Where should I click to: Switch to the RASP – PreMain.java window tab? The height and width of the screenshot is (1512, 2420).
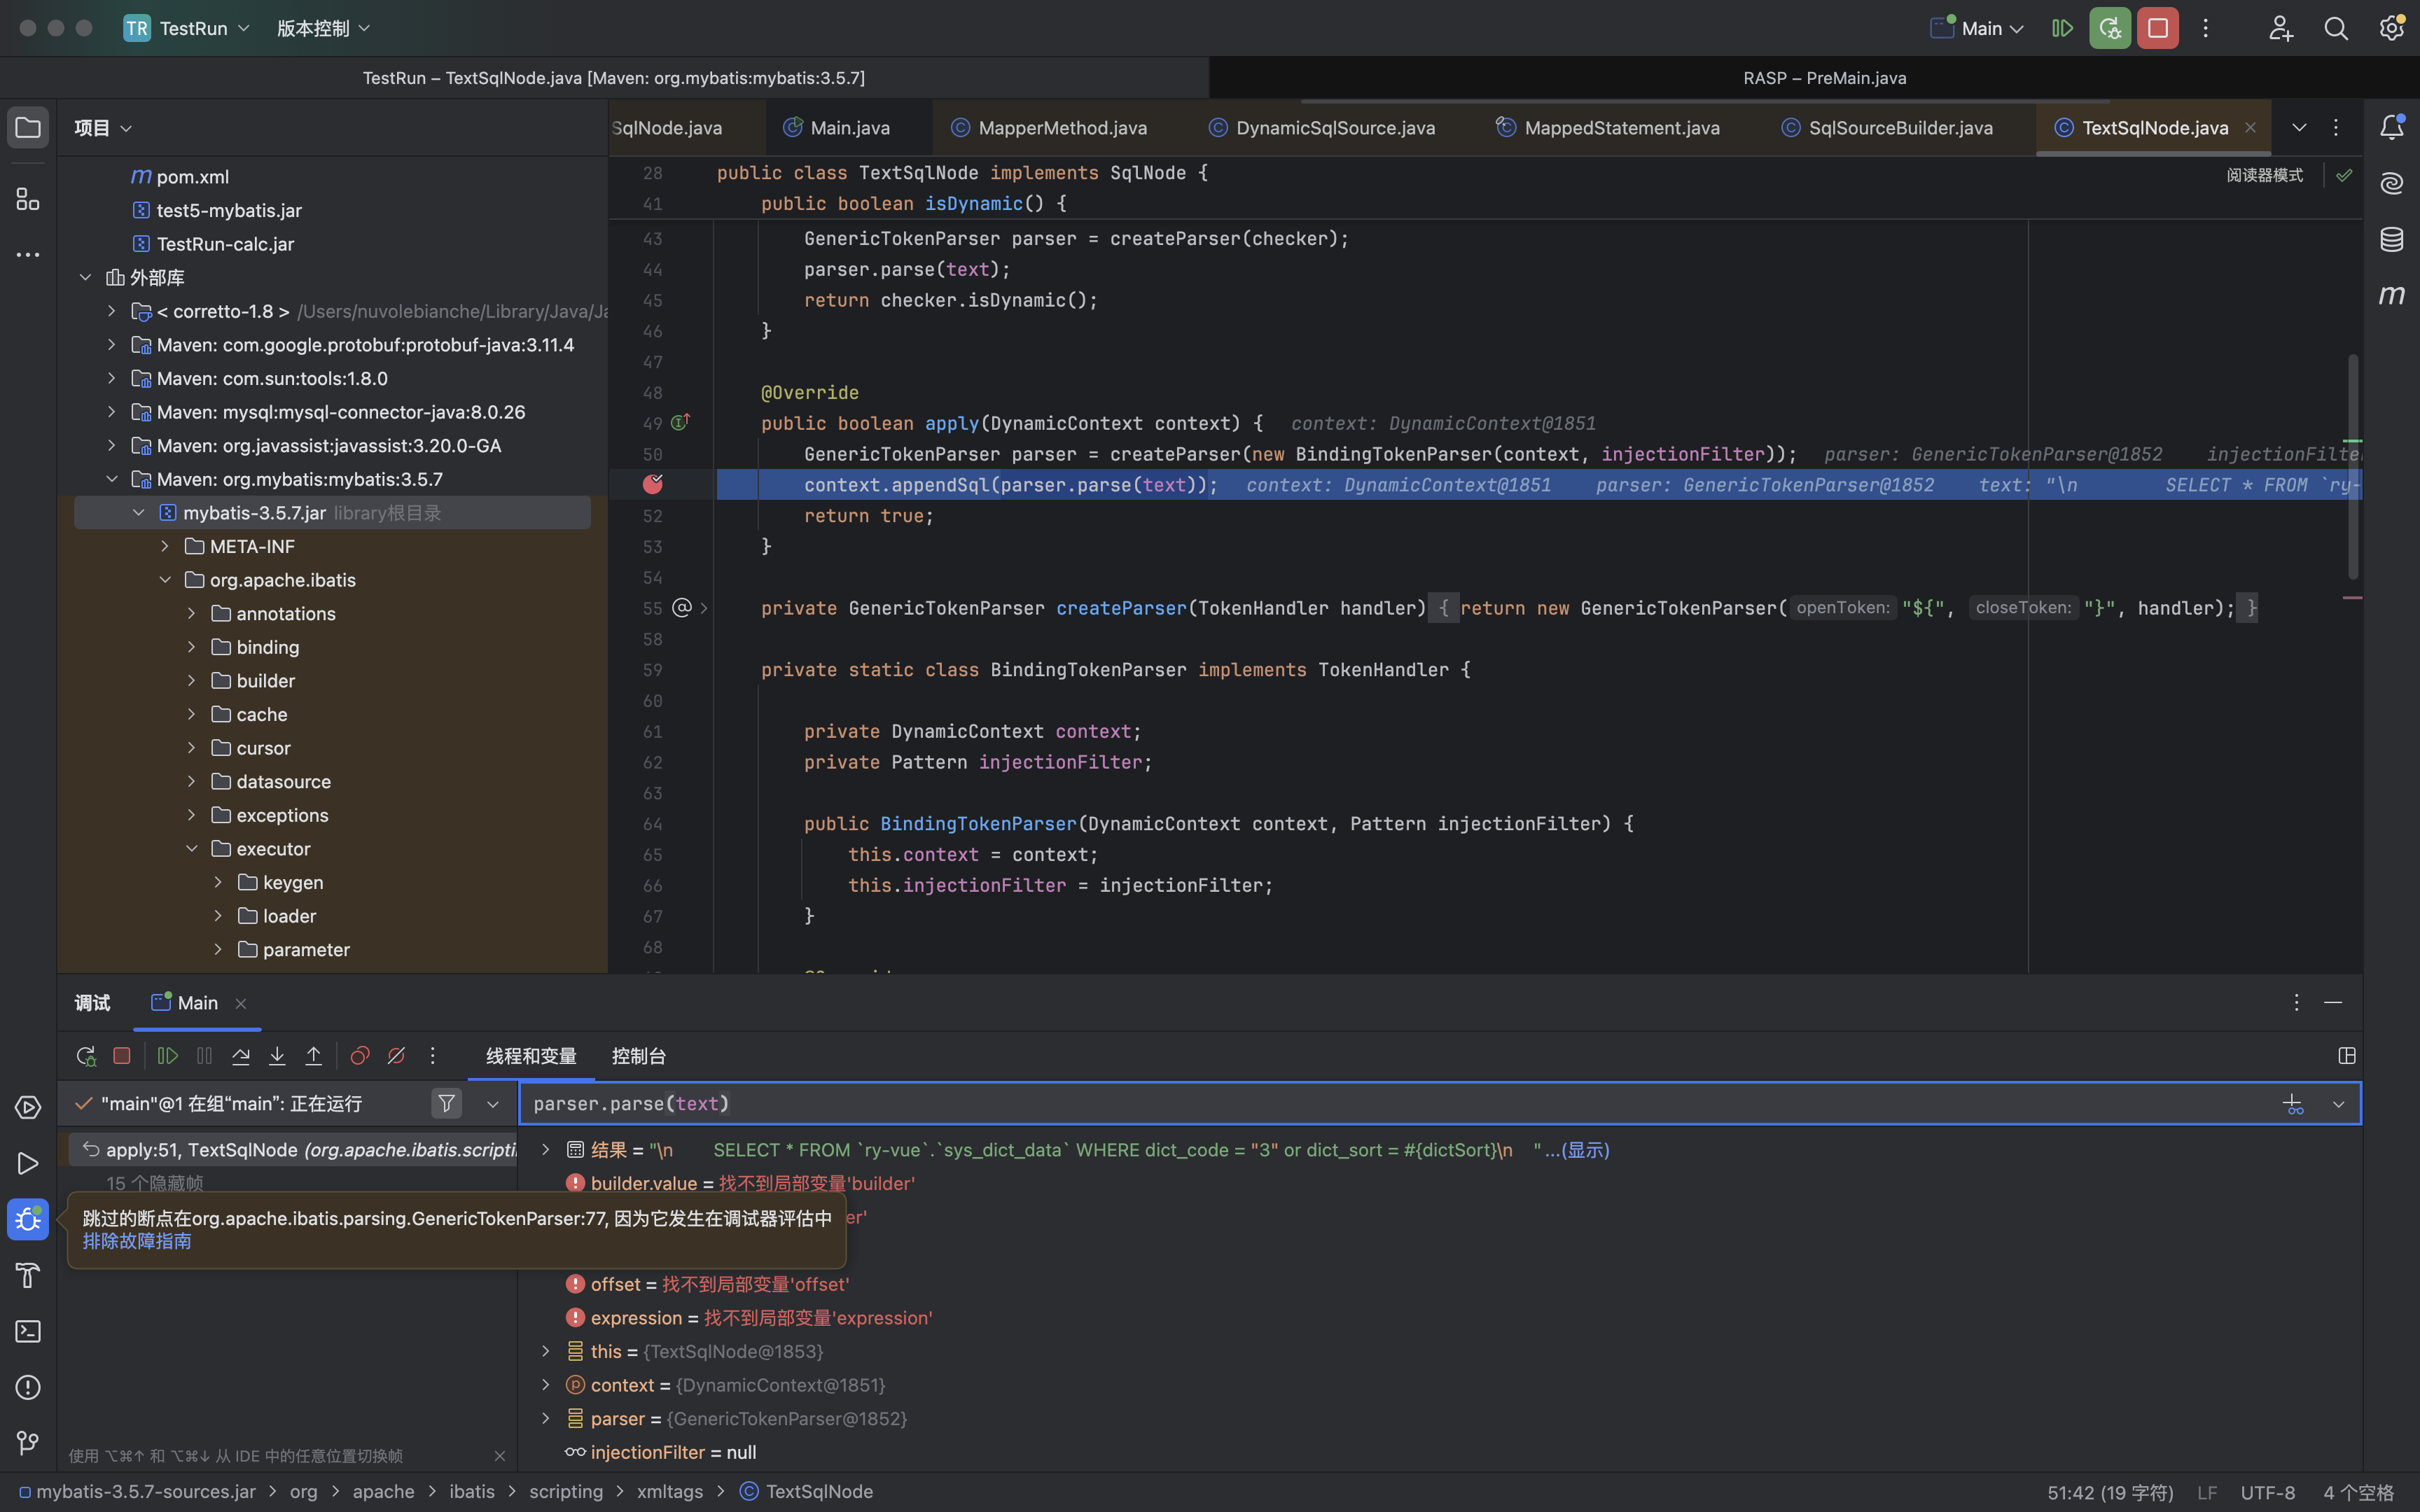[1824, 78]
